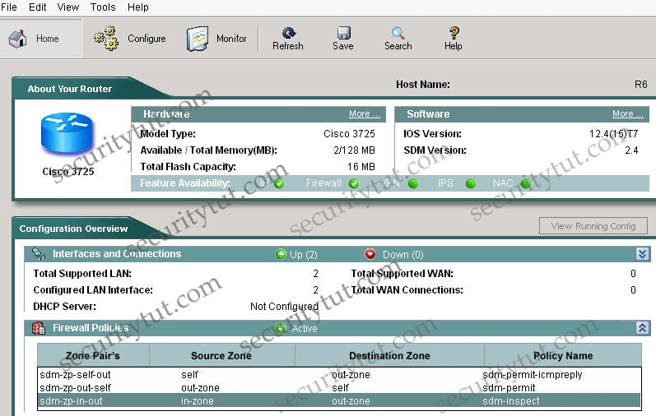Click the IP feature availability indicator
The height and width of the screenshot is (416, 656).
click(x=279, y=183)
